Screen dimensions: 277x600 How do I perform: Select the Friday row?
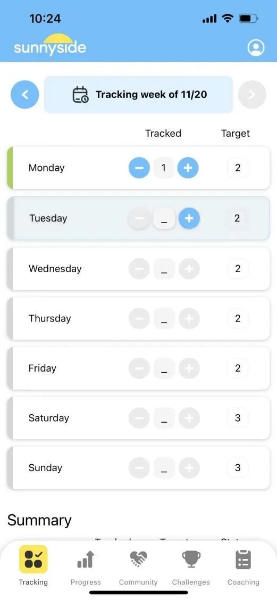[138, 368]
